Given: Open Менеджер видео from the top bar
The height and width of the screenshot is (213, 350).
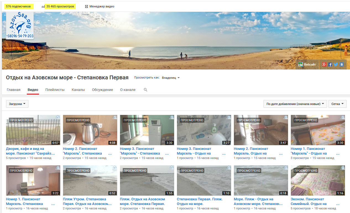Looking at the screenshot, I should (x=100, y=7).
